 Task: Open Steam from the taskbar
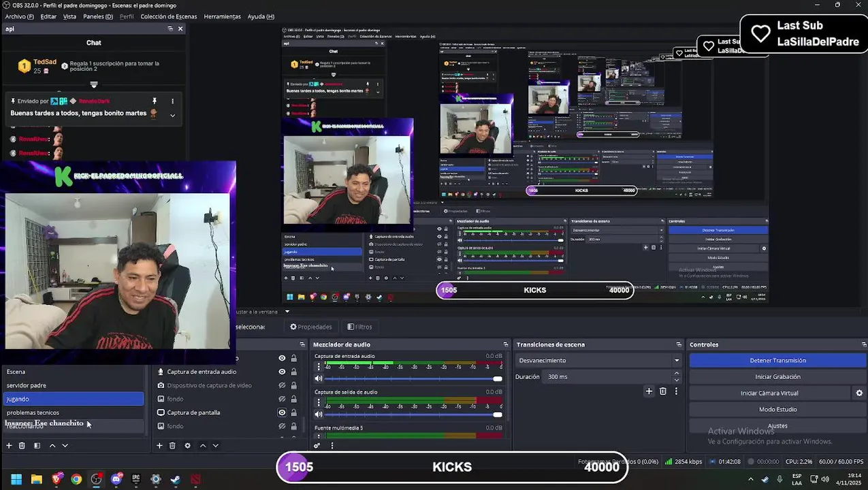(176, 479)
